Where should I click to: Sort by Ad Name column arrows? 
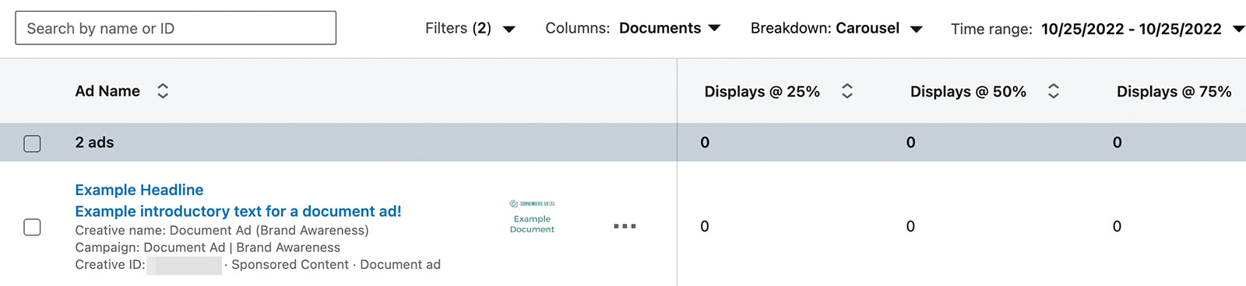pos(163,91)
